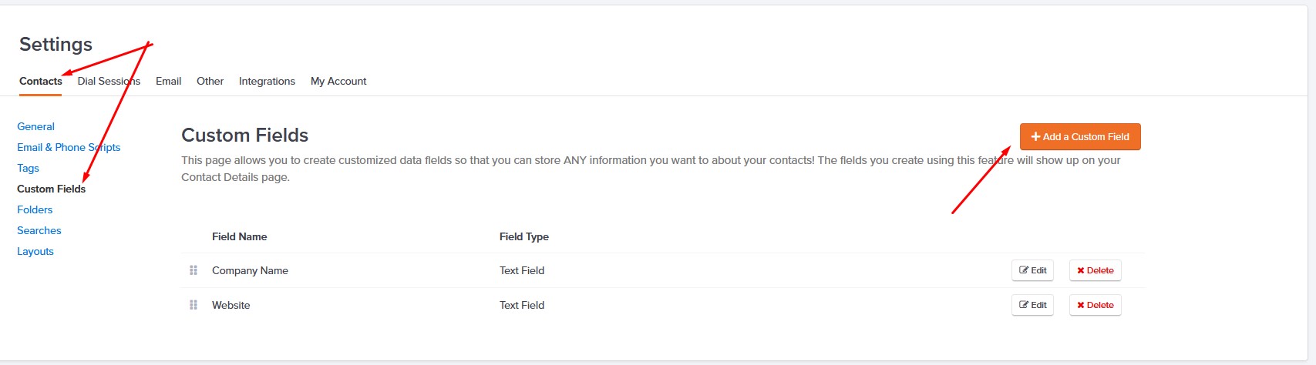
Task: Go to Tags settings
Action: click(x=28, y=168)
